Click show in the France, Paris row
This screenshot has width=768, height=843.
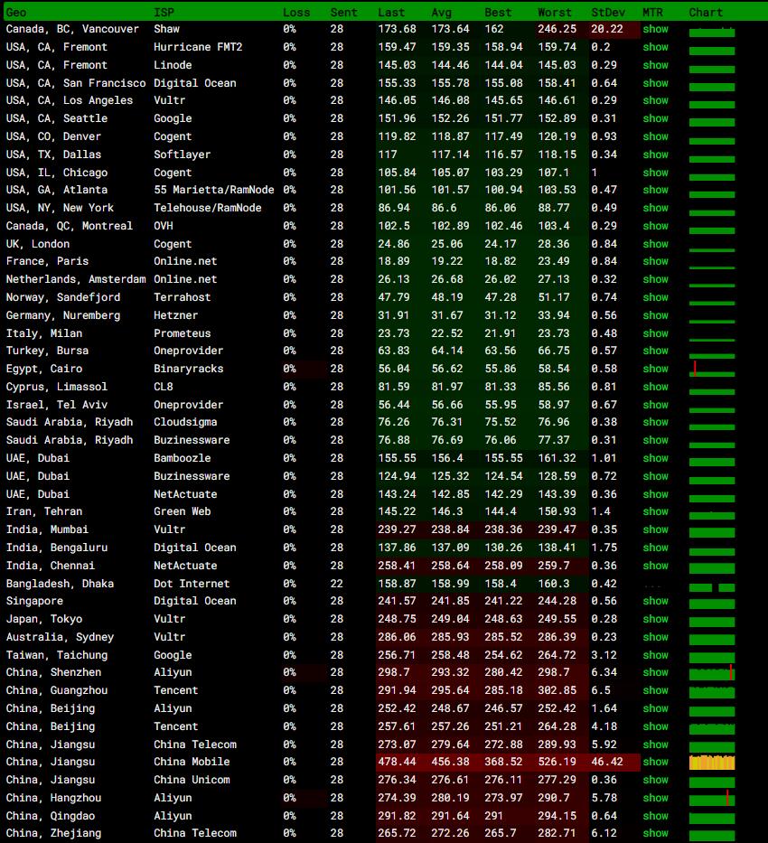655,261
